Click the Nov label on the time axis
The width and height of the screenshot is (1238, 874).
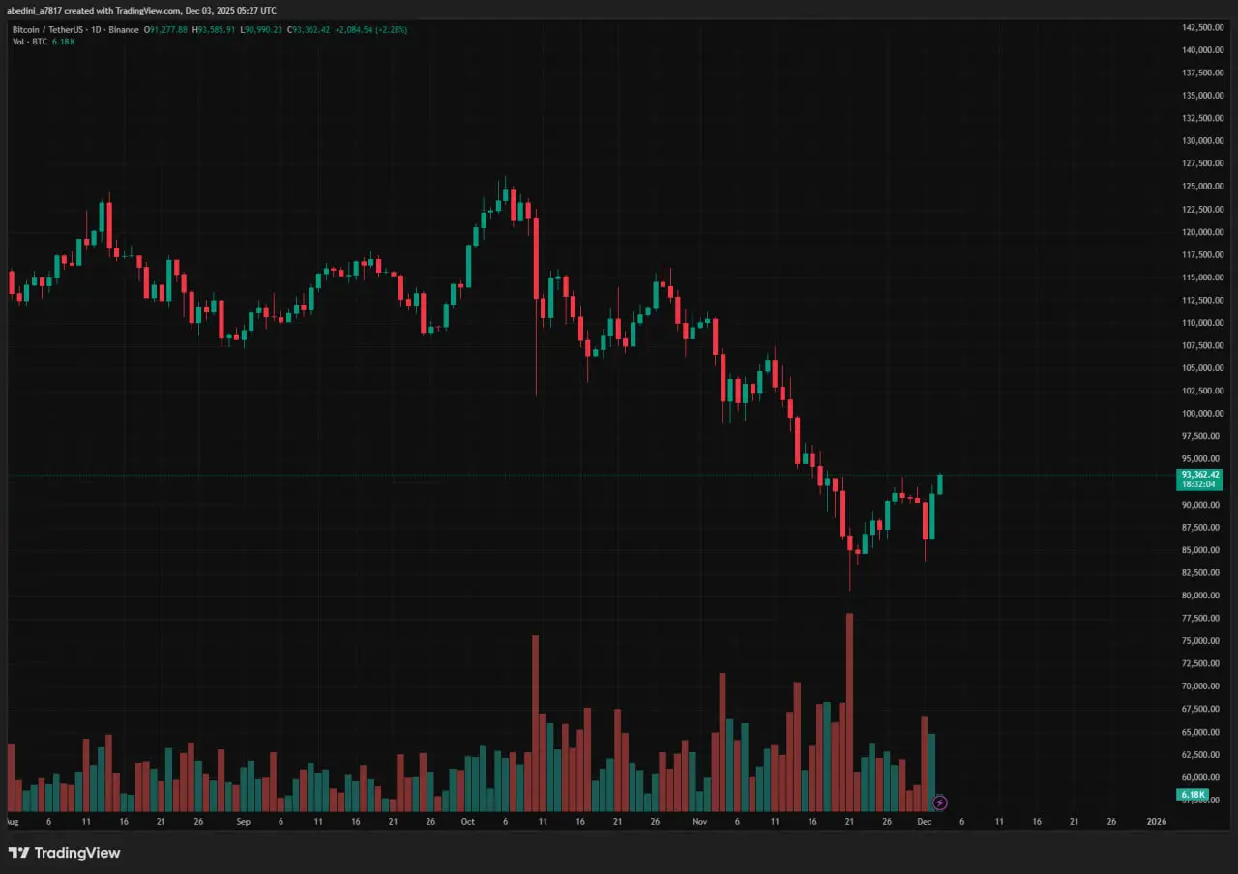click(701, 821)
